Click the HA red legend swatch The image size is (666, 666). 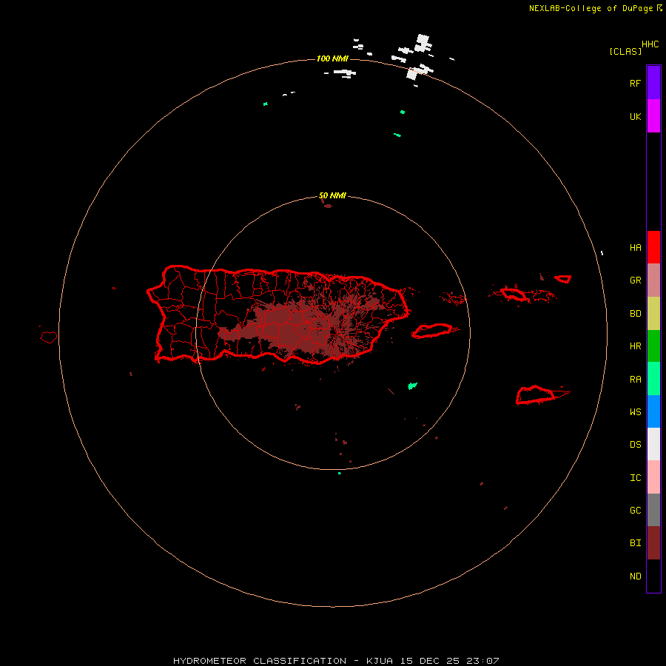[653, 247]
